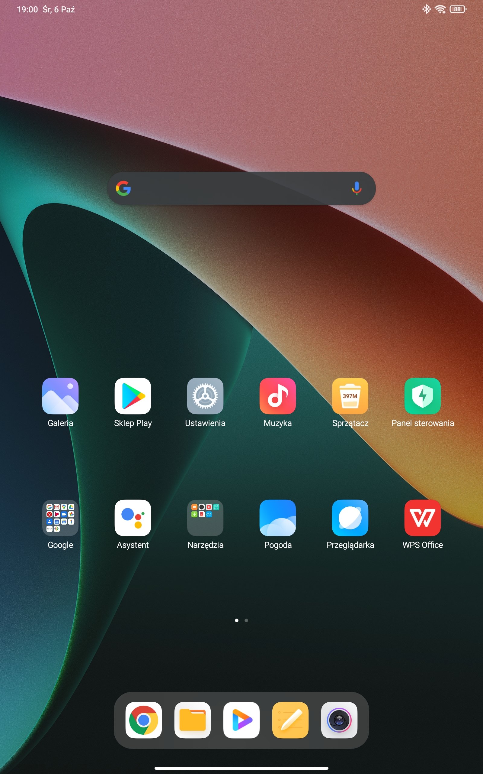Open the Notes app in dock
This screenshot has width=483, height=774.
(x=290, y=720)
